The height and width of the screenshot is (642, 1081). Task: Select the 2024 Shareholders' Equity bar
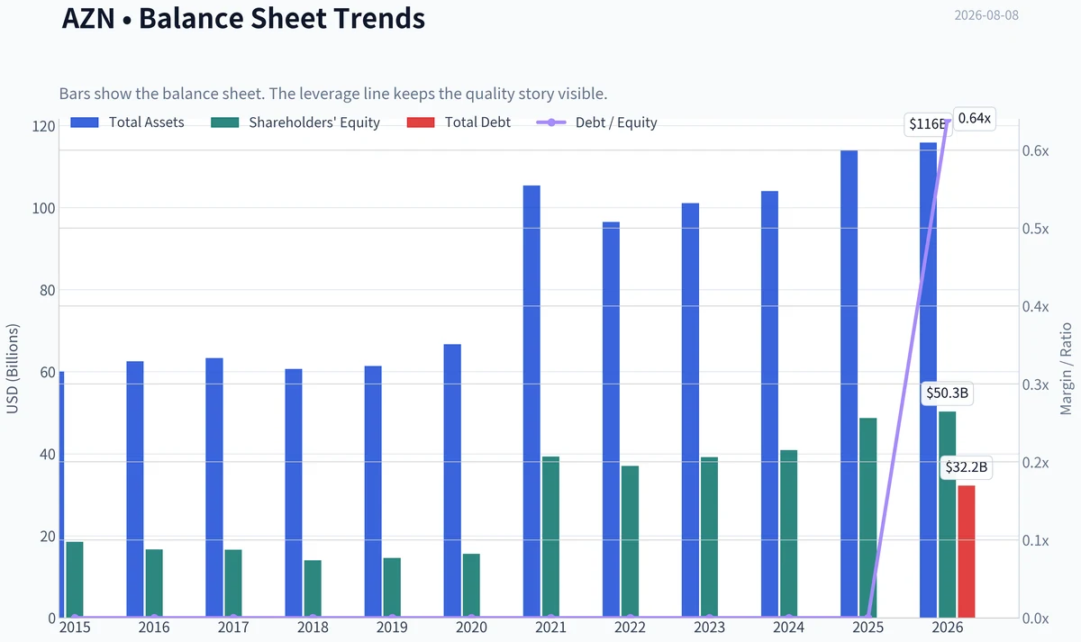pyautogui.click(x=789, y=534)
